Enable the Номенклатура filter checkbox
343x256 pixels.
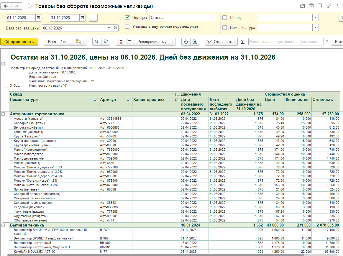[x=224, y=27]
